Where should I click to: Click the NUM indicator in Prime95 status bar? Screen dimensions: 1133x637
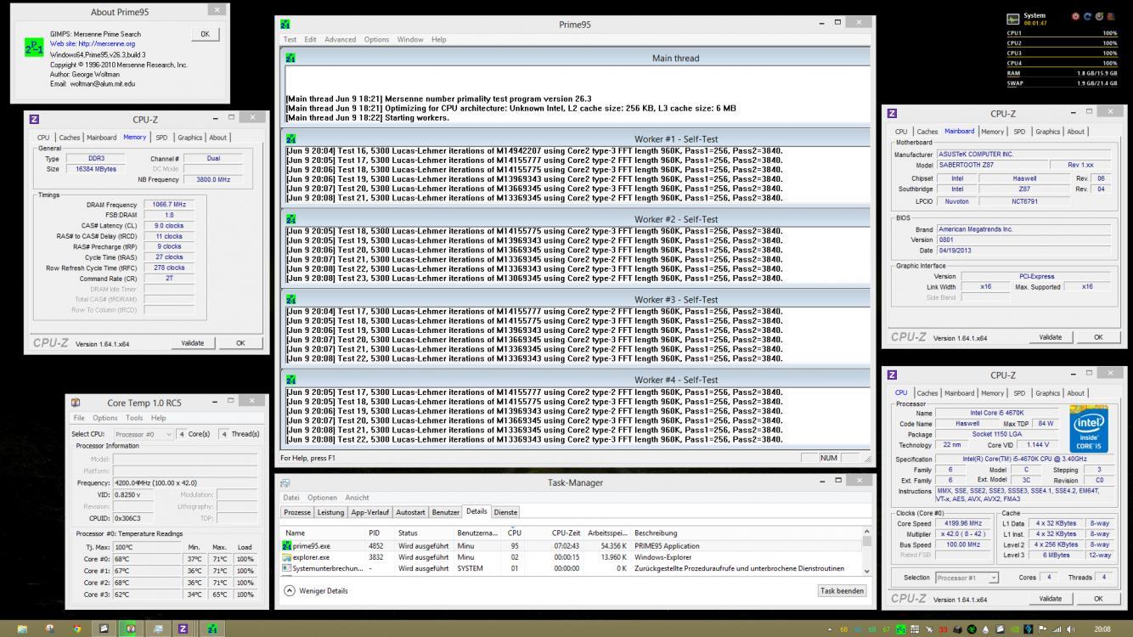[x=829, y=459]
